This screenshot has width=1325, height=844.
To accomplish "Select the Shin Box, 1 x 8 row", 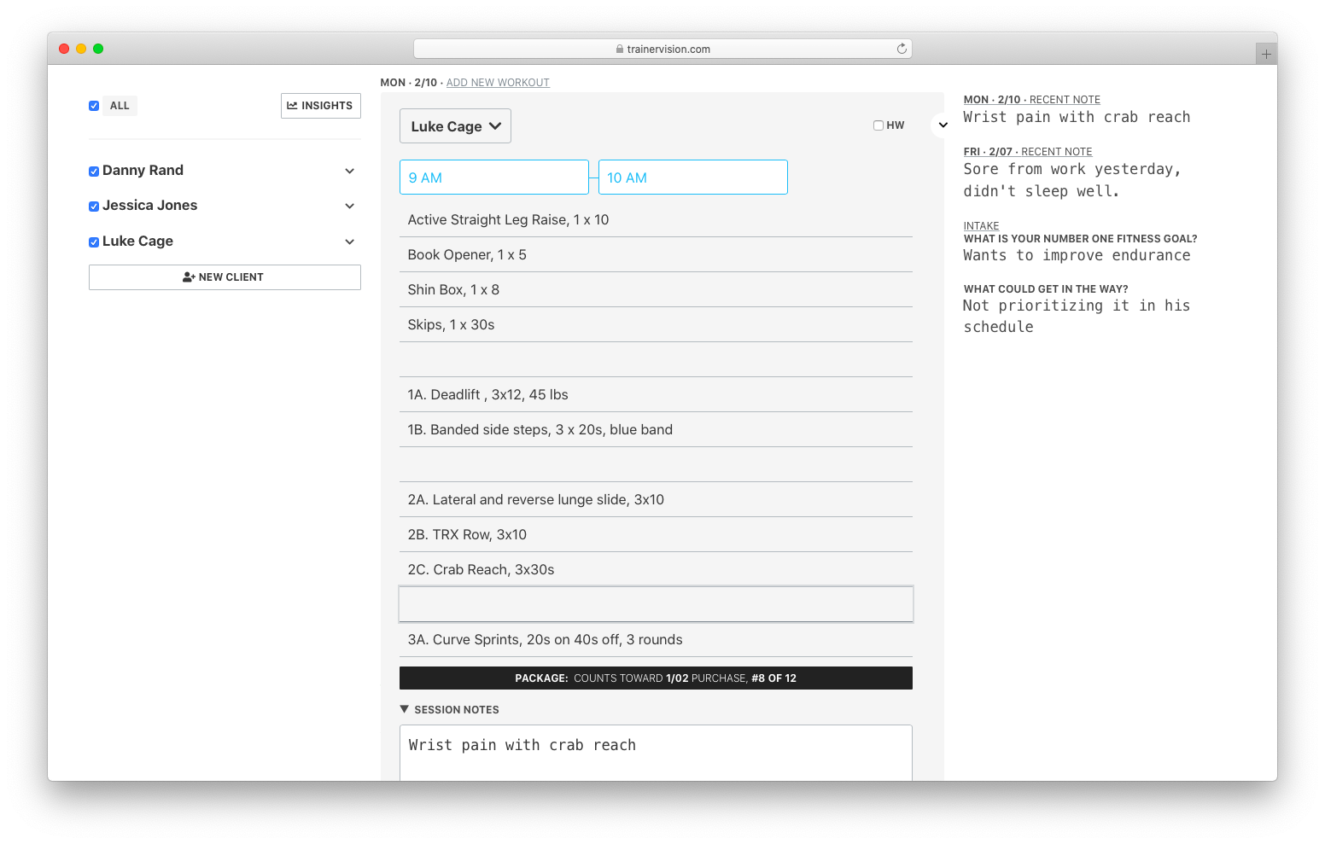I will click(656, 290).
